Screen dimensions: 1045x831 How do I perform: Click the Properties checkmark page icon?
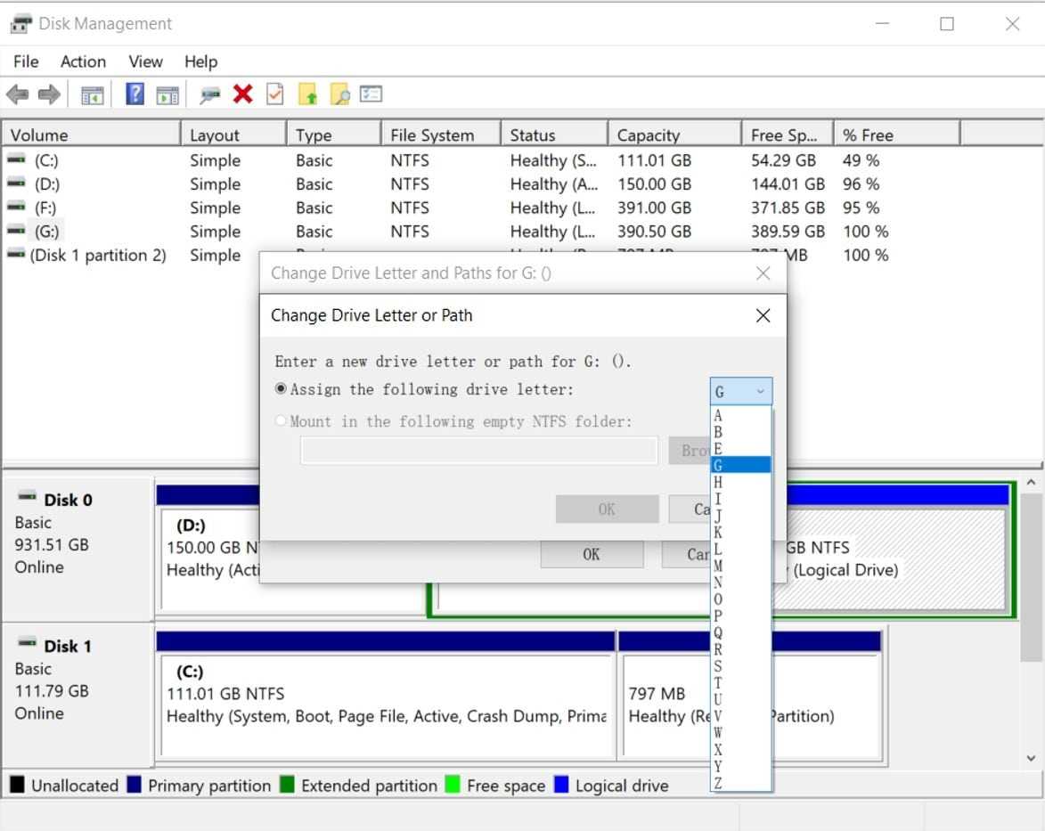pyautogui.click(x=275, y=94)
